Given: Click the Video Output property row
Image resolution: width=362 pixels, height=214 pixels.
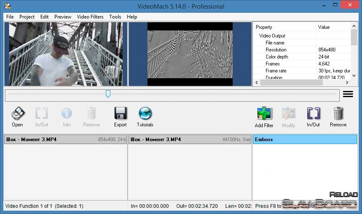Looking at the screenshot, I should click(302, 36).
